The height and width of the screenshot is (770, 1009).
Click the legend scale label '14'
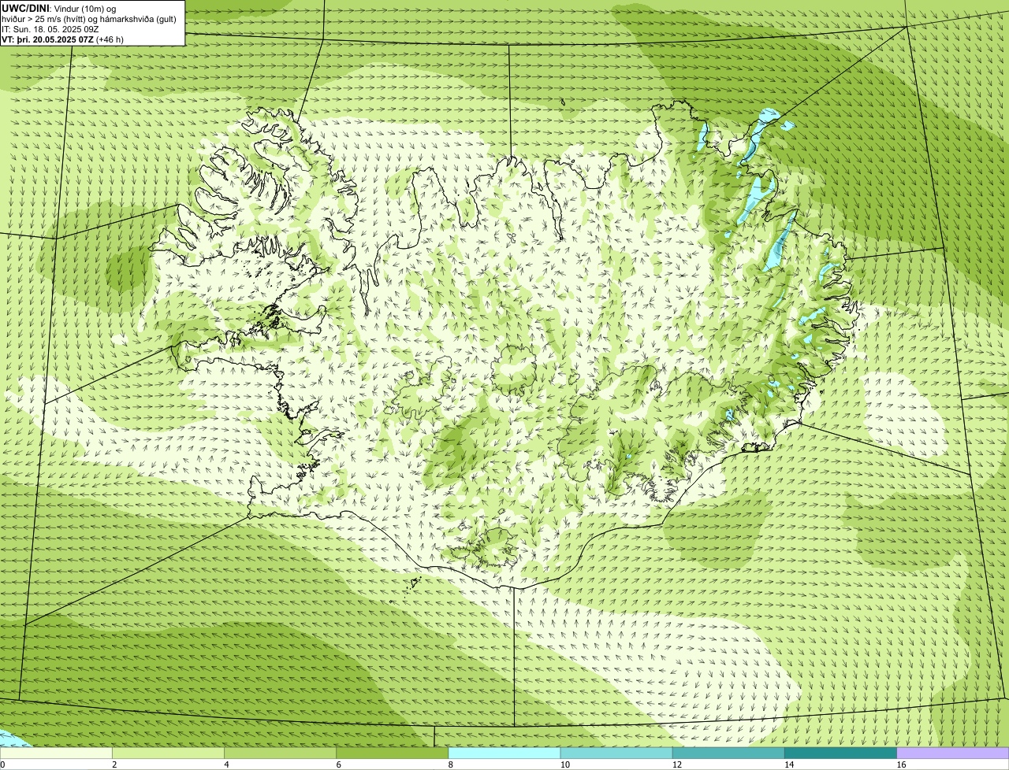(789, 764)
